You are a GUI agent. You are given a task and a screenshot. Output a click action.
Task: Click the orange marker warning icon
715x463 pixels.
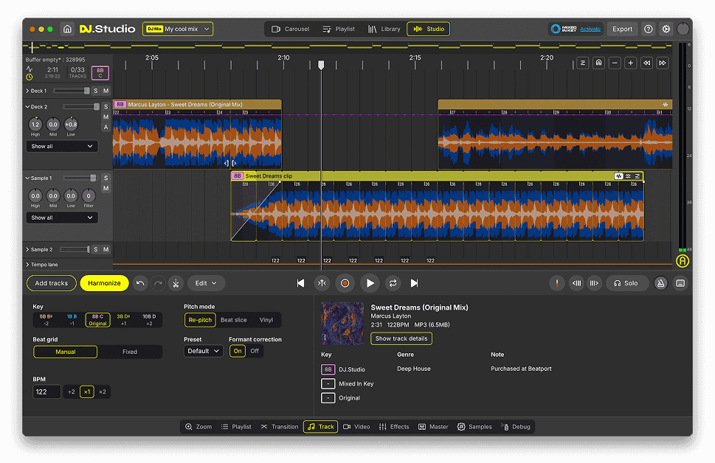pyautogui.click(x=557, y=283)
